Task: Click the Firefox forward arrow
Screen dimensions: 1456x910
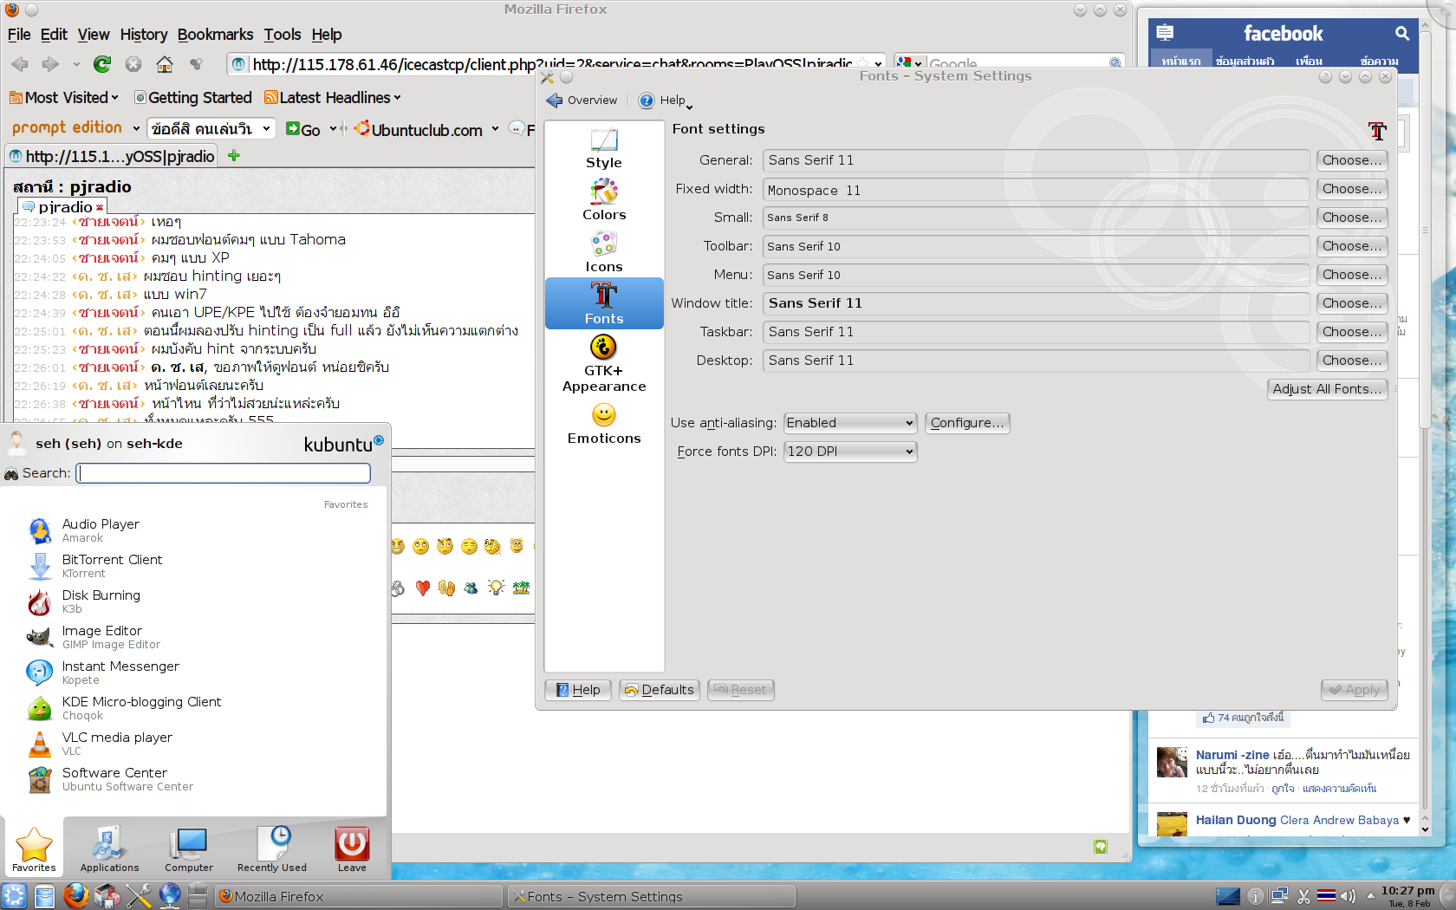Action: point(50,64)
